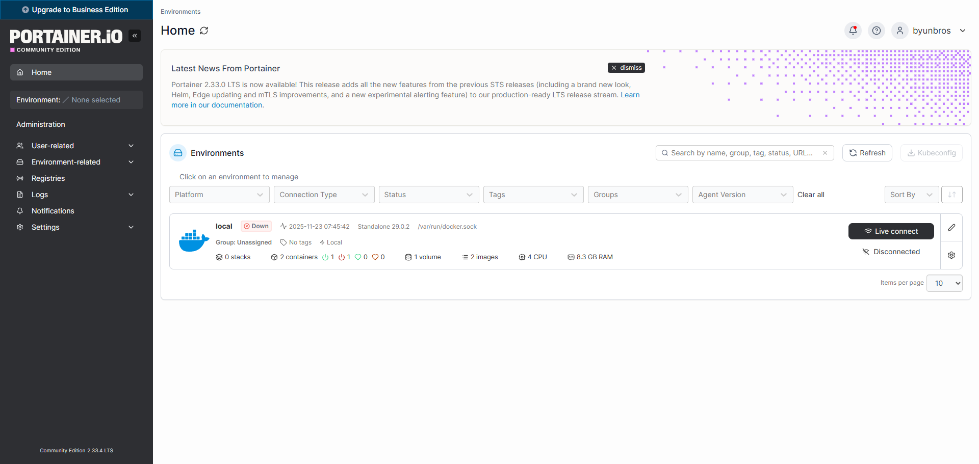Image resolution: width=979 pixels, height=464 pixels.
Task: Click the Environment: None selected indicator
Action: pos(76,100)
